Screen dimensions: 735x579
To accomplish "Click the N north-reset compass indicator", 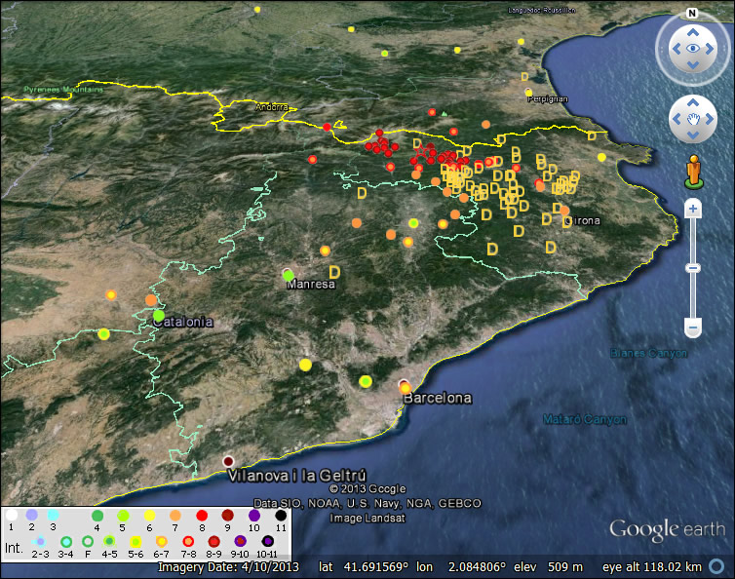I will pyautogui.click(x=692, y=14).
